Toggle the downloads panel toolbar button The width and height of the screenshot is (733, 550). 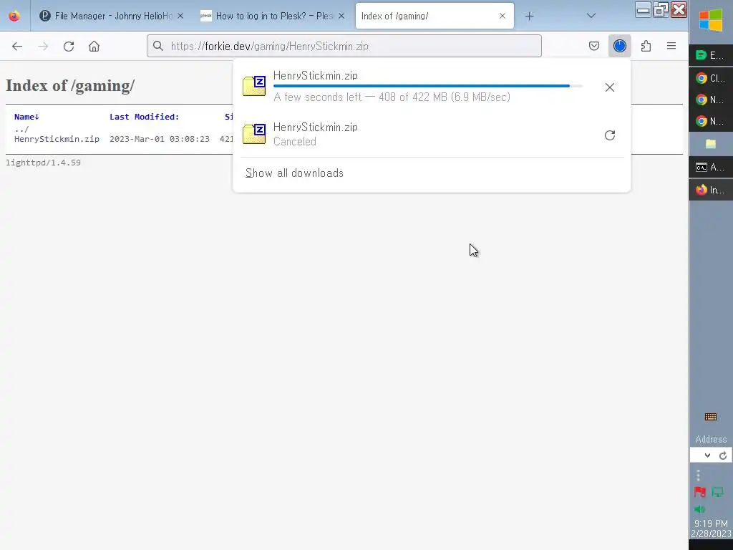tap(619, 46)
